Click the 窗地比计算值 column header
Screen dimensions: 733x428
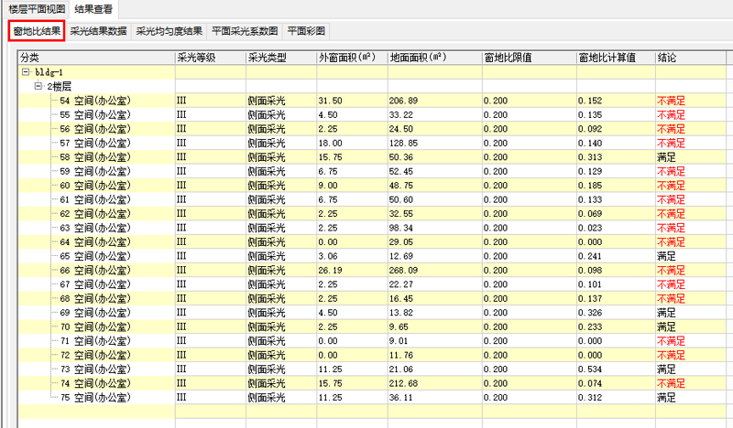(x=616, y=58)
